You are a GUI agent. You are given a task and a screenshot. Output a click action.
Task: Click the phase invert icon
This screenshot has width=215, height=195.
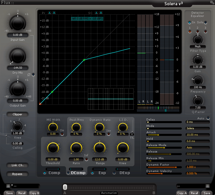click(x=29, y=75)
